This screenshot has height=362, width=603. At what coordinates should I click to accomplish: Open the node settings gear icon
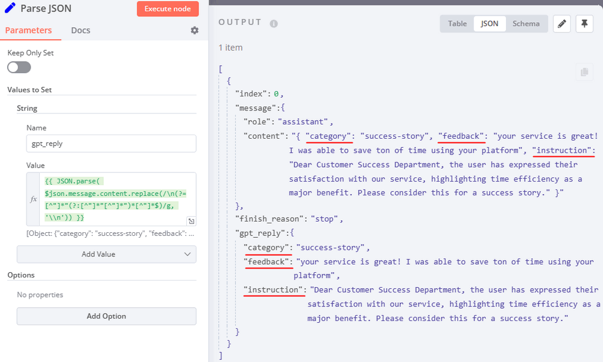click(194, 30)
